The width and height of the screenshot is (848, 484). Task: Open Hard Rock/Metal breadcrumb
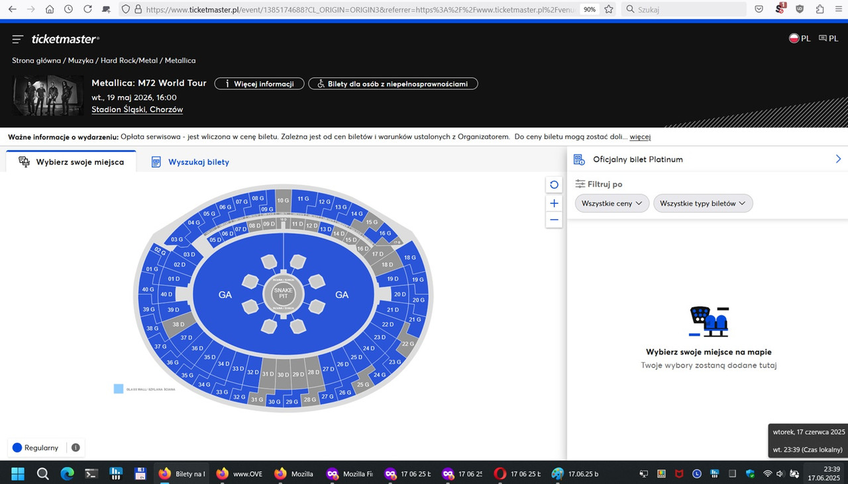coord(129,60)
